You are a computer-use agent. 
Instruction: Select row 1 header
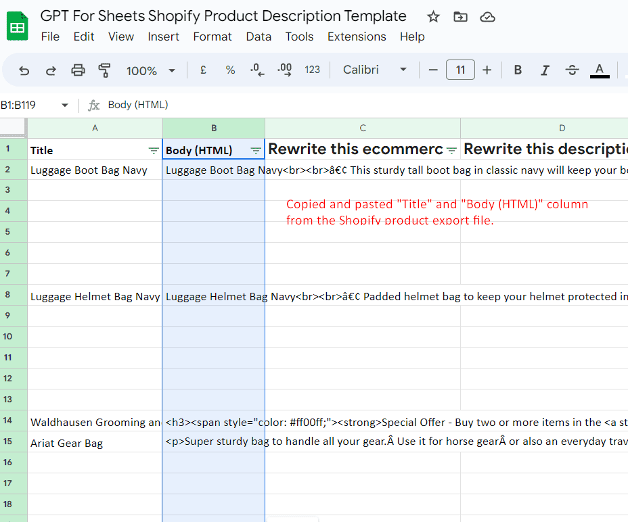tap(14, 149)
